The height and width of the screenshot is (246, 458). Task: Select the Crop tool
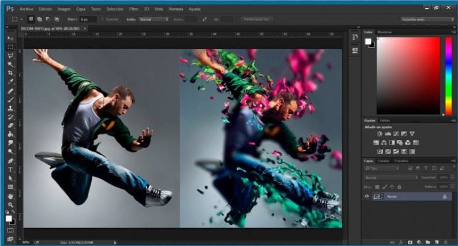[x=10, y=73]
